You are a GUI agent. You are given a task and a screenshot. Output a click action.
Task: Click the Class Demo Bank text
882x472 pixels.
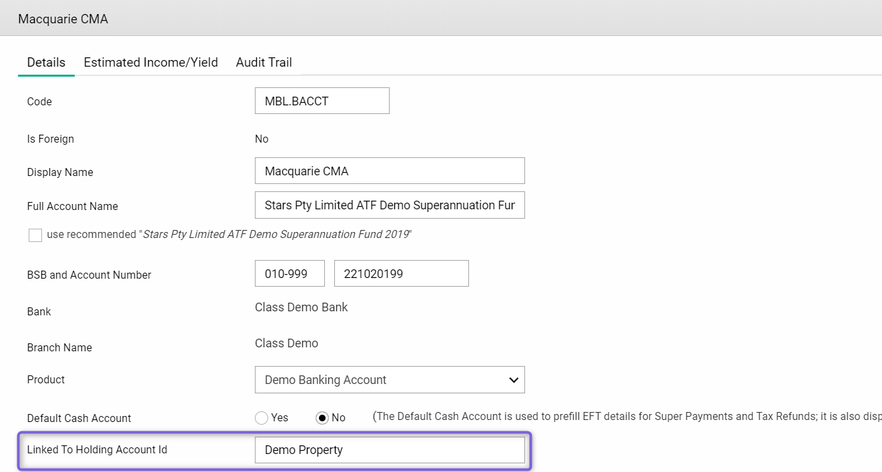tap(302, 307)
